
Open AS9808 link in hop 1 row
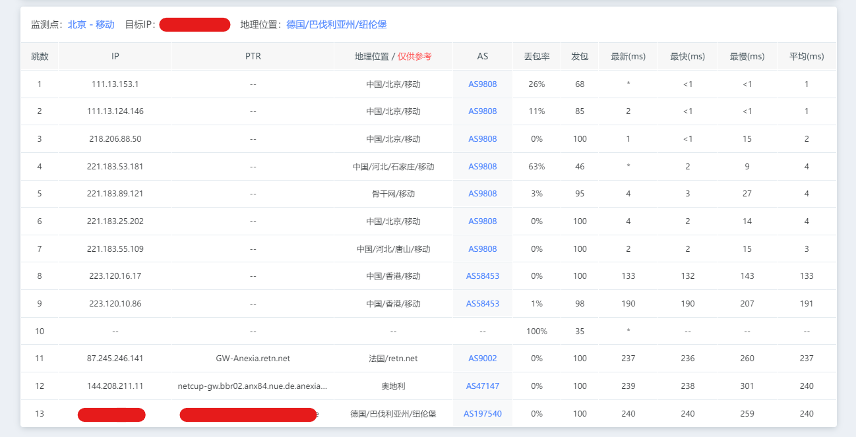tap(483, 84)
